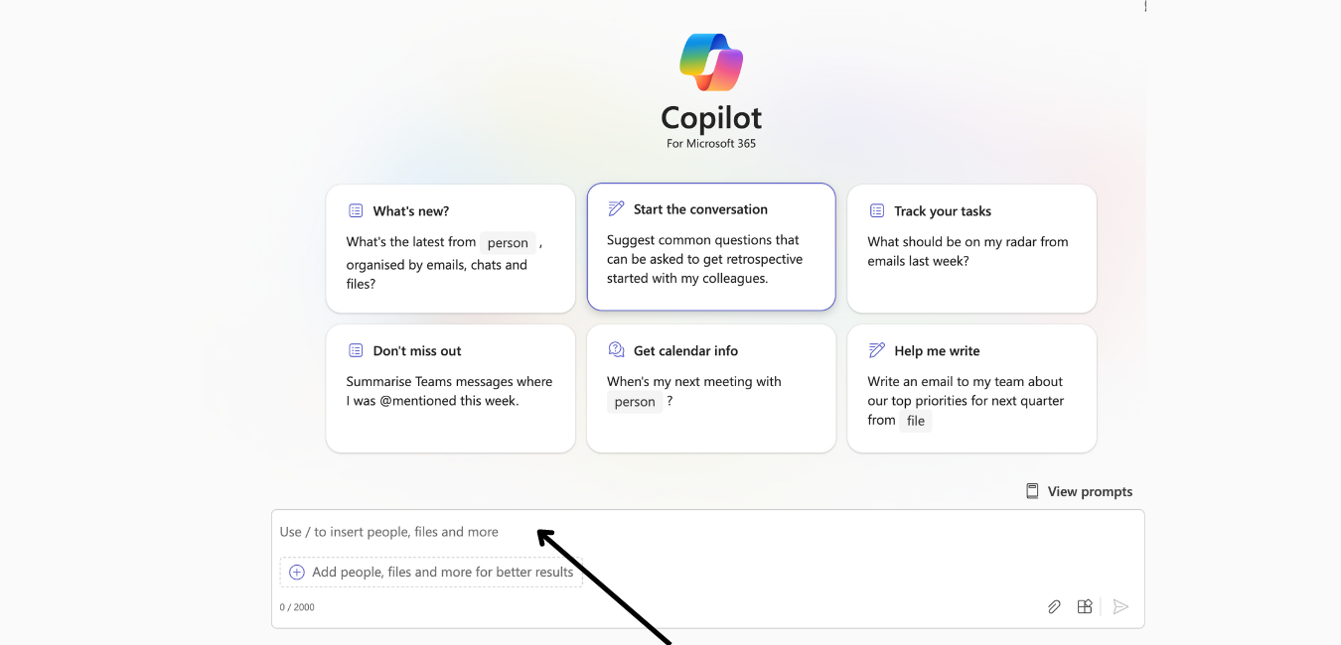Pick the Summarise Teams messages prompt text
This screenshot has width=1341, height=645.
point(449,391)
